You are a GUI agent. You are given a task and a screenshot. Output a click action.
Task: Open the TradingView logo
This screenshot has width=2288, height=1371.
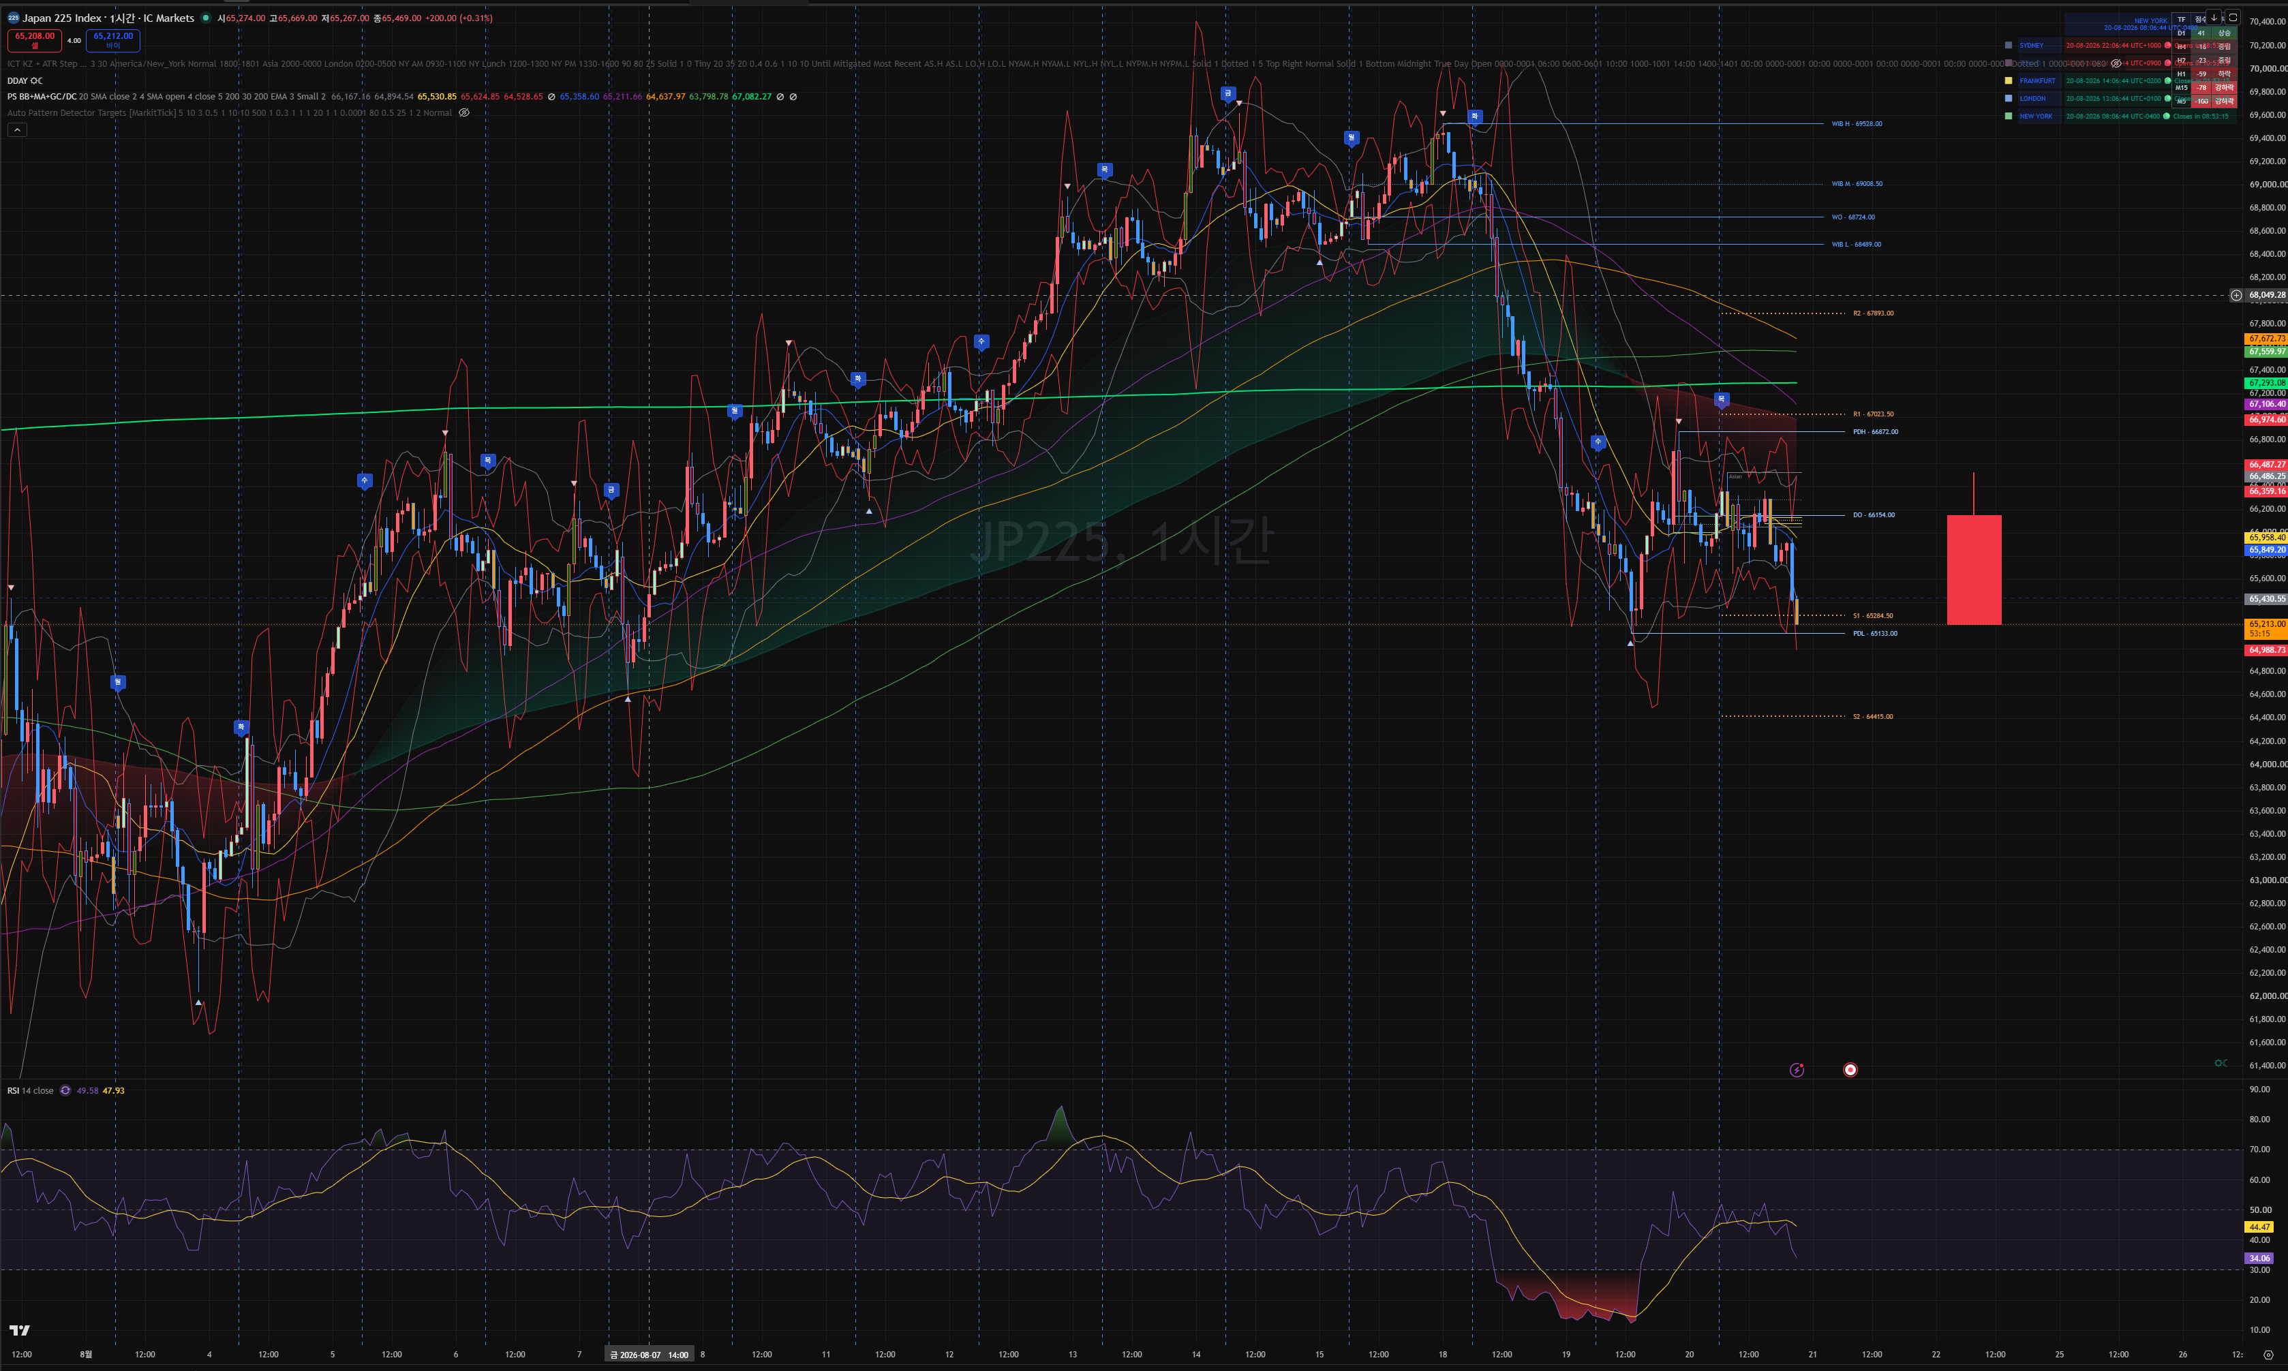(19, 1330)
